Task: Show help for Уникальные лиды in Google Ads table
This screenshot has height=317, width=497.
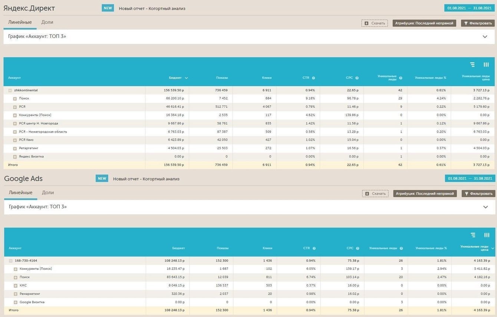Action: pos(401,248)
